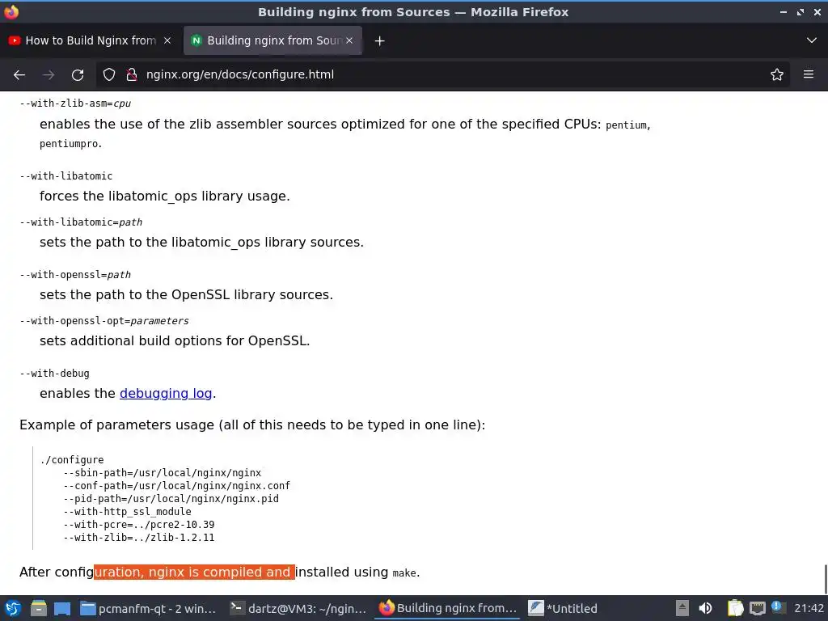The image size is (828, 621).
Task: Minimize the Firefox window
Action: (783, 11)
